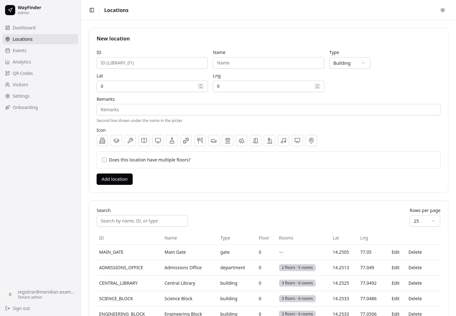Click the Rooms column header

click(x=286, y=238)
